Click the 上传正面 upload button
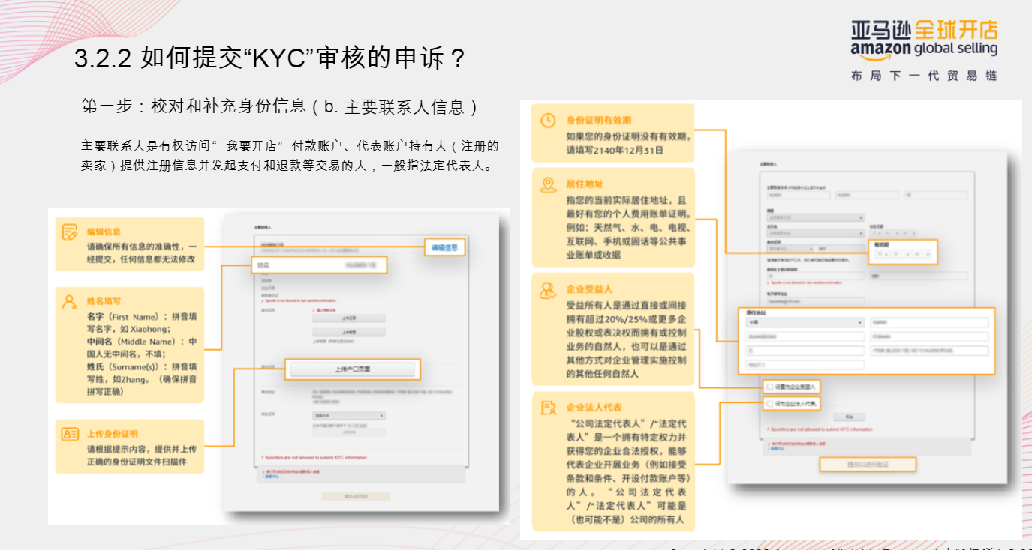This screenshot has width=1032, height=550. 350,319
